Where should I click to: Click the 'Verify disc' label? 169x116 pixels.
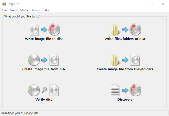click(44, 99)
